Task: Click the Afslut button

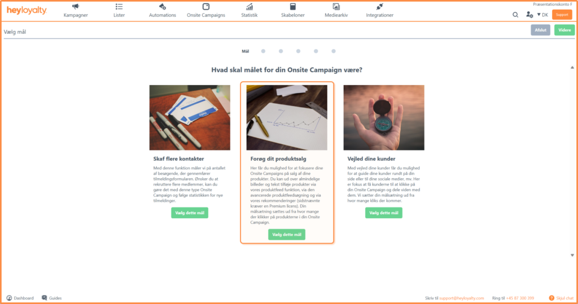Action: pos(540,30)
